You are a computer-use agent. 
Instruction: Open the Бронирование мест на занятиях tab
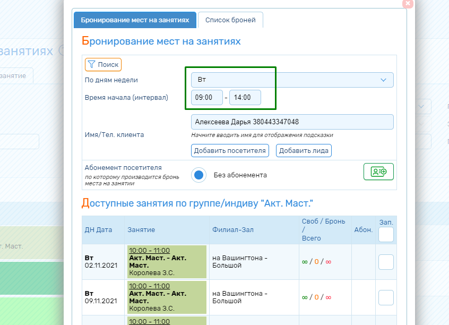[x=135, y=20]
